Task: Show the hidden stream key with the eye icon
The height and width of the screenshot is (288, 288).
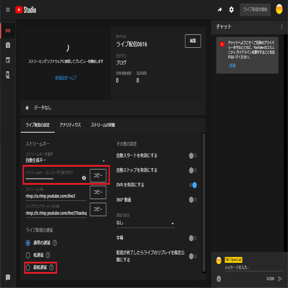Action: 84,178
